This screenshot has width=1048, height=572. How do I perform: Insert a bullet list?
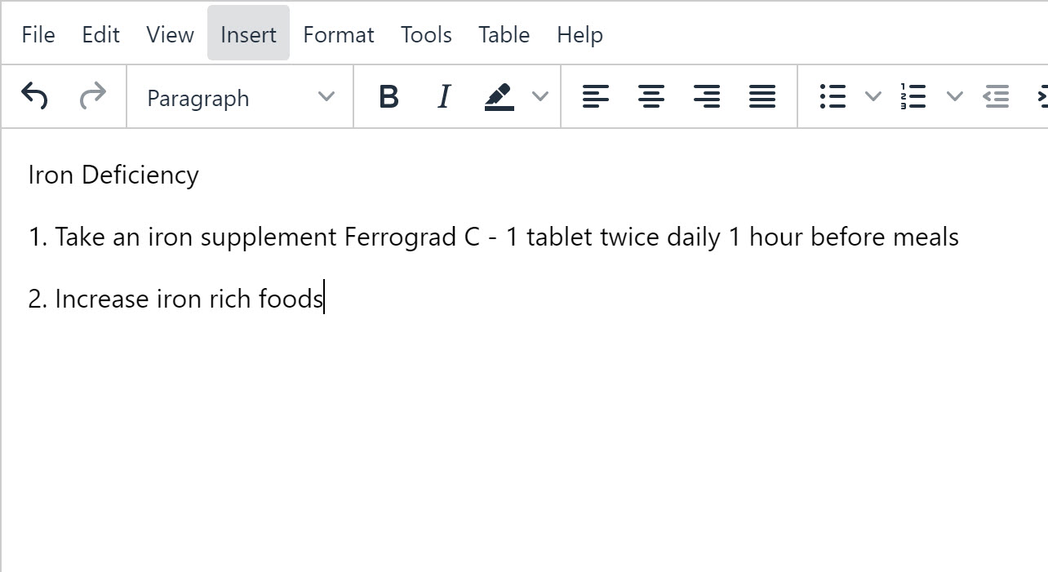[x=833, y=97]
